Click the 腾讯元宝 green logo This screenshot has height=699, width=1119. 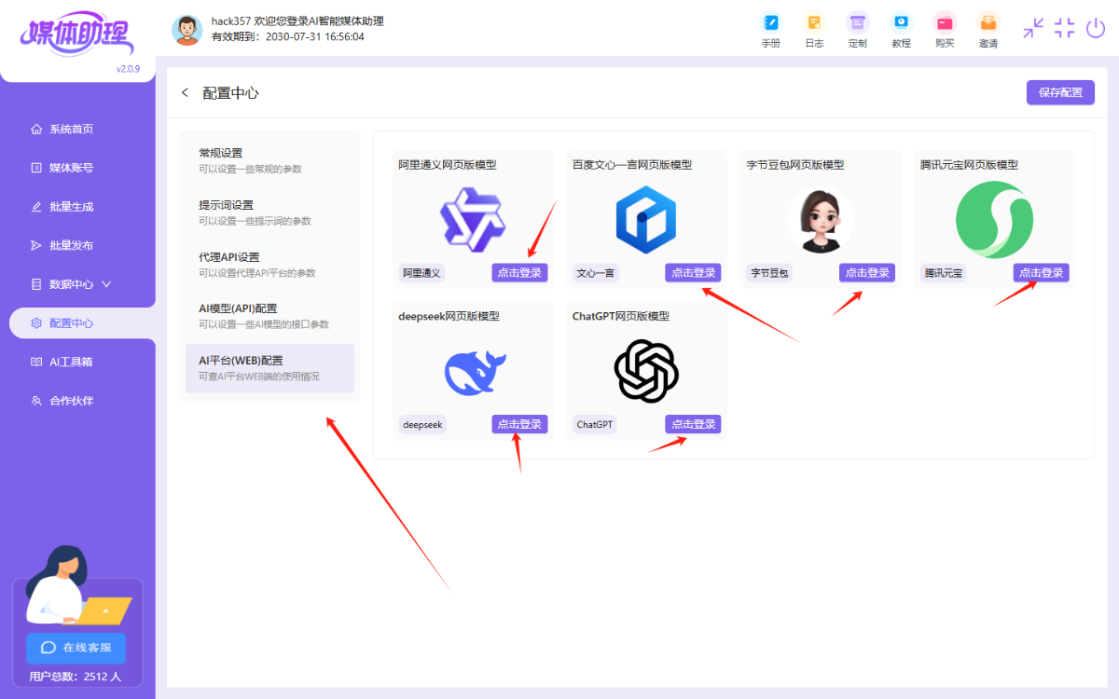[994, 220]
